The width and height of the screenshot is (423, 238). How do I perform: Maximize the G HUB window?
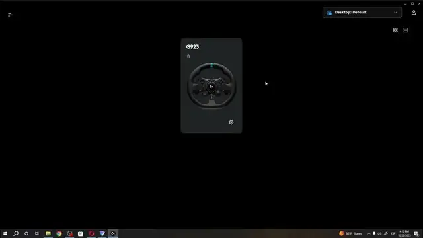click(412, 3)
